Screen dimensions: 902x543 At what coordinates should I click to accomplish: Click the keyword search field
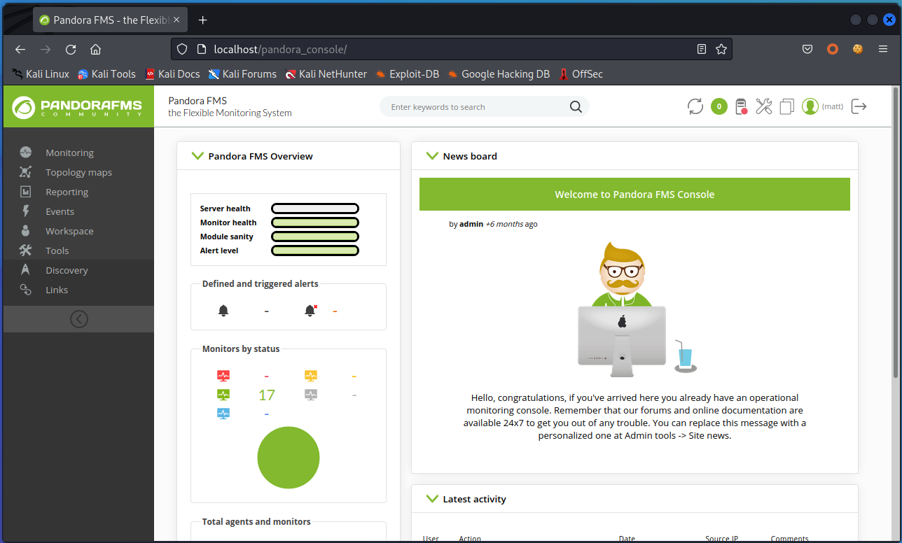476,107
